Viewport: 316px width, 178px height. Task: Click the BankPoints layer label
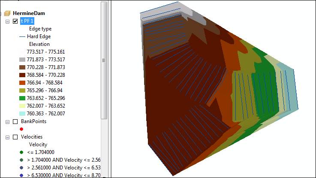33,121
